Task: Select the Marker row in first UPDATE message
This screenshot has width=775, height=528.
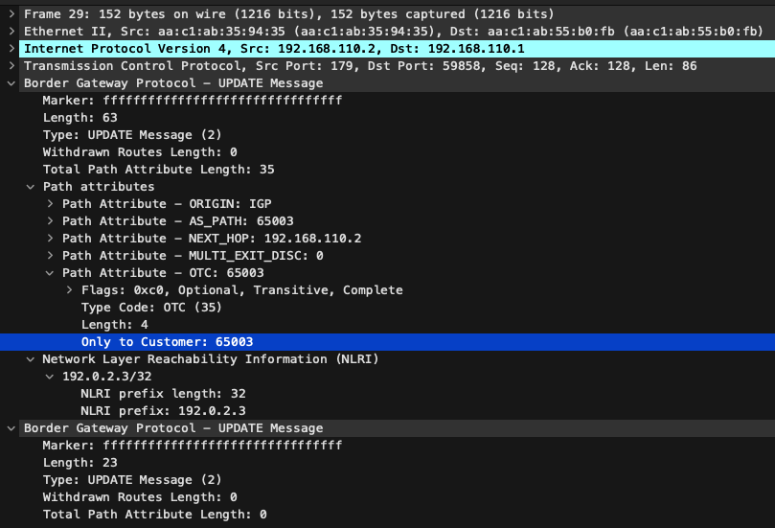Action: (x=193, y=101)
